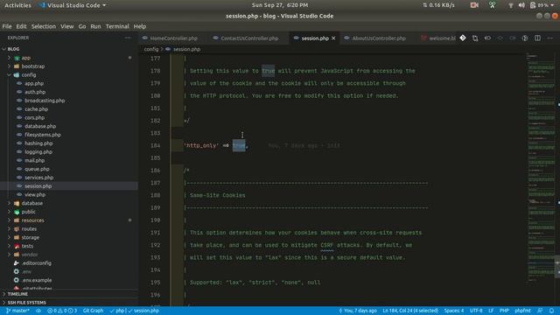The width and height of the screenshot is (560, 315).
Task: Open the network Wi-Fi indicator
Action: click(x=511, y=5)
